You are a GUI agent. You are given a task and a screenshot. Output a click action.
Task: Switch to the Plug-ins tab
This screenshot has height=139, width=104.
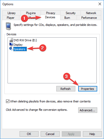click(31, 13)
